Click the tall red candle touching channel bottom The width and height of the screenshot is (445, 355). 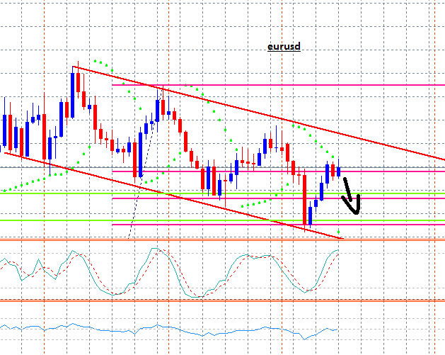click(x=305, y=201)
